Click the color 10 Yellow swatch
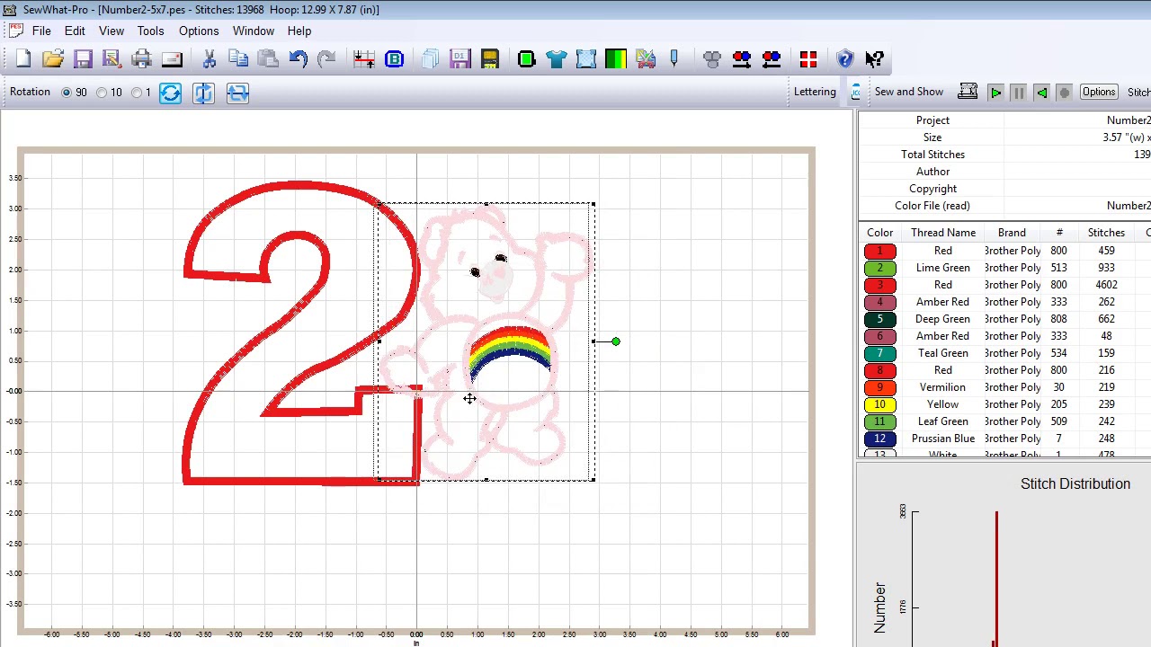This screenshot has height=647, width=1151. coord(879,404)
